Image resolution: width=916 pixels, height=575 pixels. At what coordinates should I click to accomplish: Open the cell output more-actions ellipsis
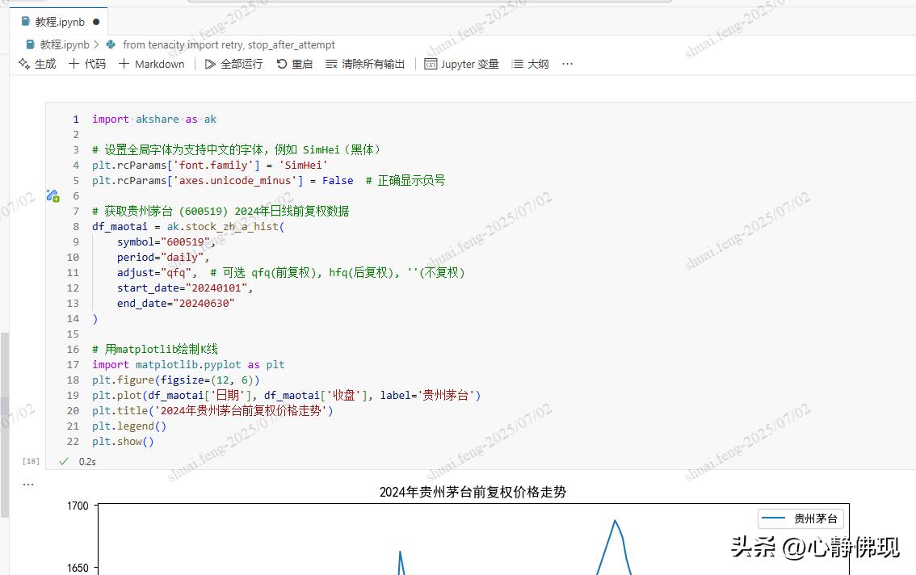(28, 484)
